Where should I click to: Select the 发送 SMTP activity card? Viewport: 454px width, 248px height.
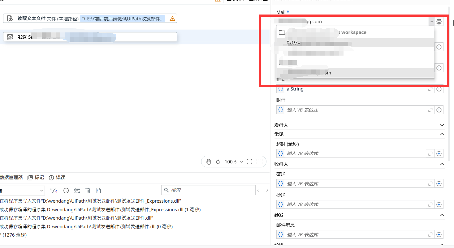point(90,37)
